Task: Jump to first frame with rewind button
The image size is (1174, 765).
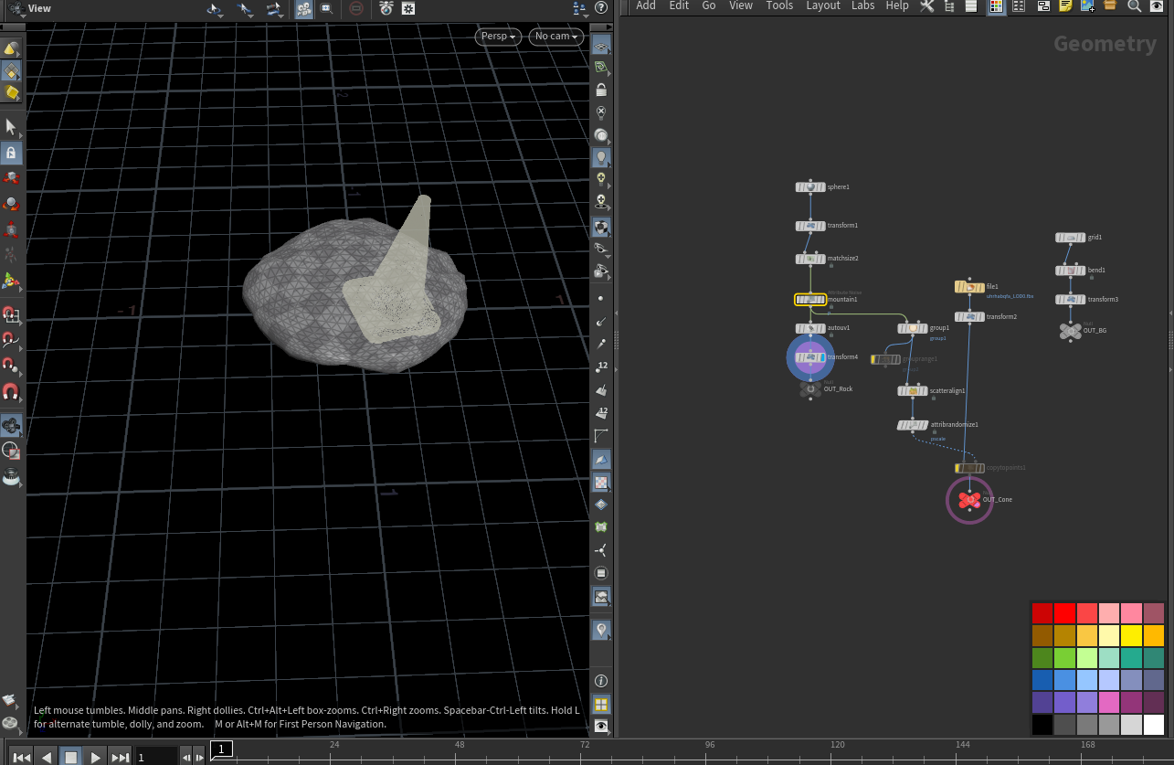Action: 21,757
